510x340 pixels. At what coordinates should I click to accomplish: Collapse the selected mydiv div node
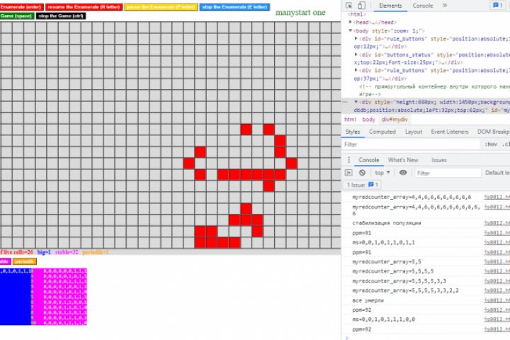pyautogui.click(x=356, y=102)
